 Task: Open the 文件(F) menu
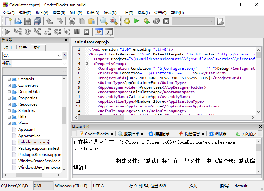click(9, 13)
